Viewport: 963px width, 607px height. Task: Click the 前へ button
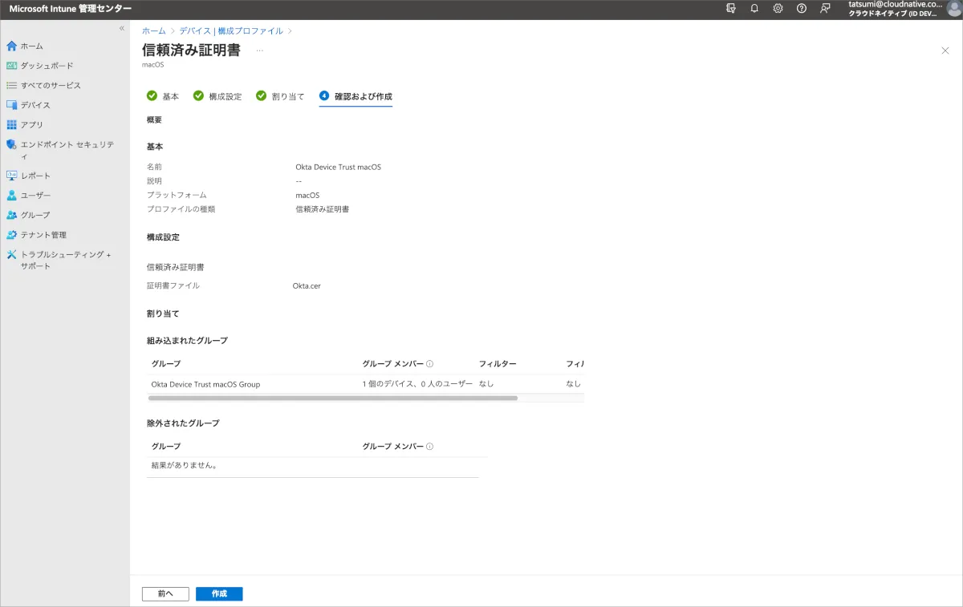point(165,593)
